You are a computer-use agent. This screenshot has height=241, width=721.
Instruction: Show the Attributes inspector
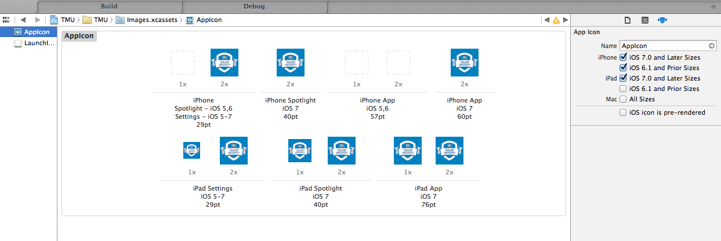(662, 20)
